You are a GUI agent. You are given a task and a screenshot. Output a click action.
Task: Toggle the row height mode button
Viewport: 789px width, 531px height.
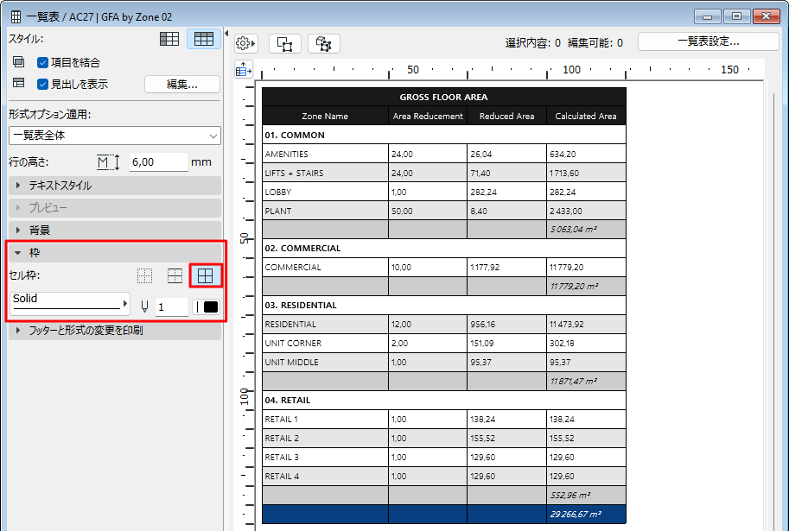(105, 161)
